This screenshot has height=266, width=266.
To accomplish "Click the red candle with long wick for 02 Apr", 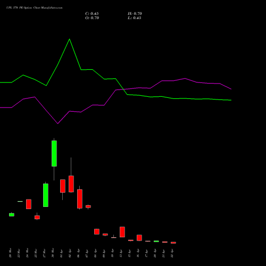I will (x=71, y=184).
